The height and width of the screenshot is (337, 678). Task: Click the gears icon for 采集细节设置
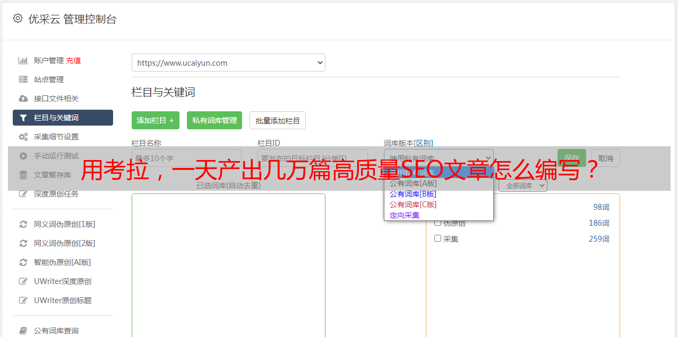click(x=23, y=137)
